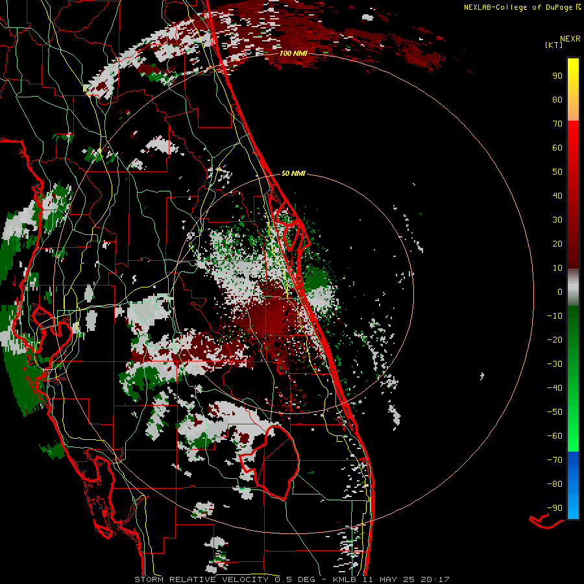
Task: Click the 100 NMI range ring label
Action: point(293,53)
